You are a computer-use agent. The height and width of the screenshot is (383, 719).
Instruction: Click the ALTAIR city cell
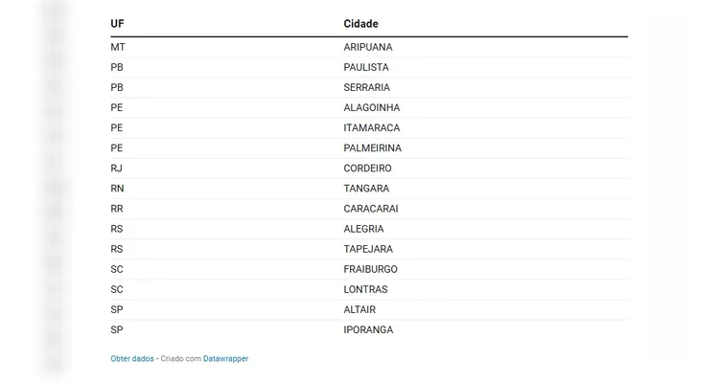tap(359, 309)
